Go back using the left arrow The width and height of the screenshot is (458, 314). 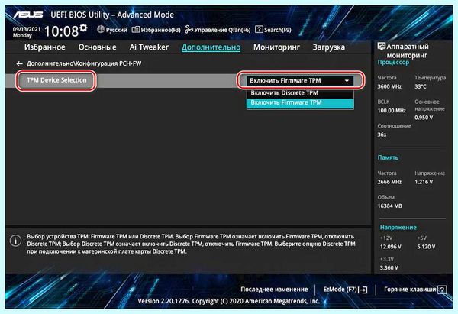pyautogui.click(x=20, y=63)
